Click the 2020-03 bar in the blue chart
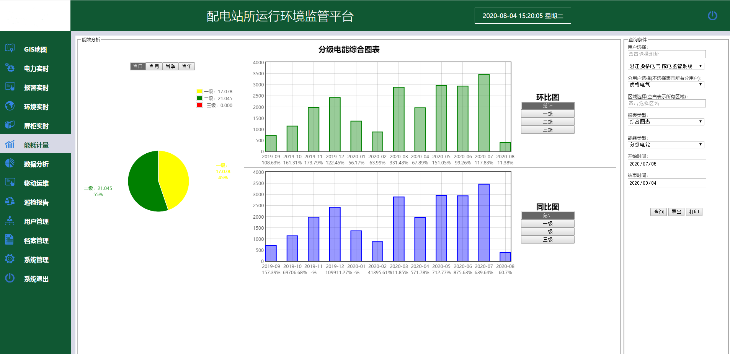Screen dimensions: 730x354 click(398, 229)
